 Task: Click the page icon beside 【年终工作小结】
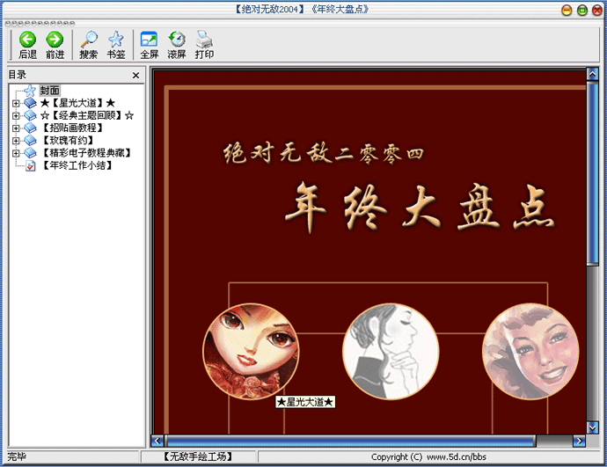(31, 166)
